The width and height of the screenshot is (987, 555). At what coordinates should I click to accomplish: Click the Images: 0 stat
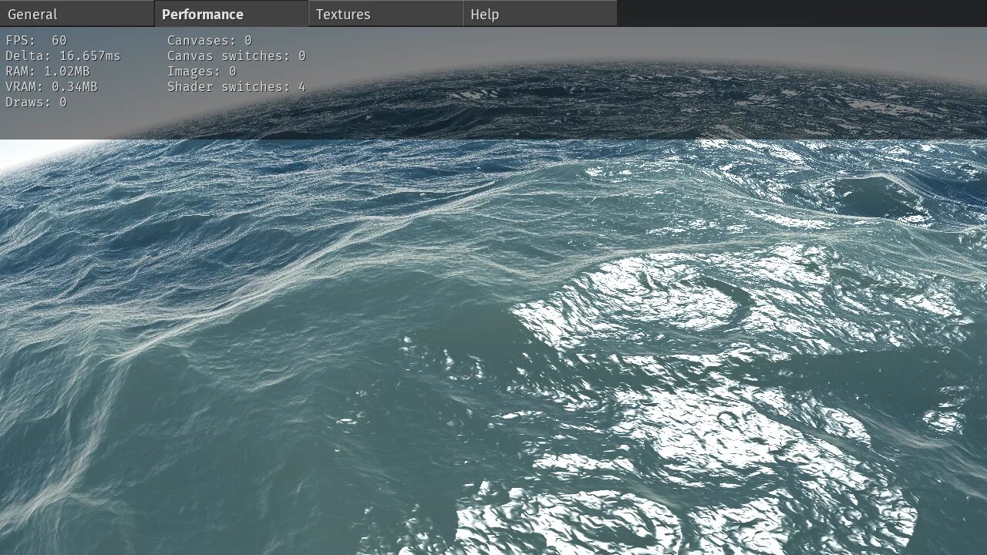point(202,71)
